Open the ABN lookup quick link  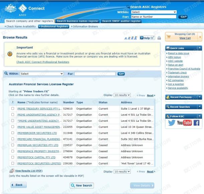pyautogui.click(x=174, y=57)
